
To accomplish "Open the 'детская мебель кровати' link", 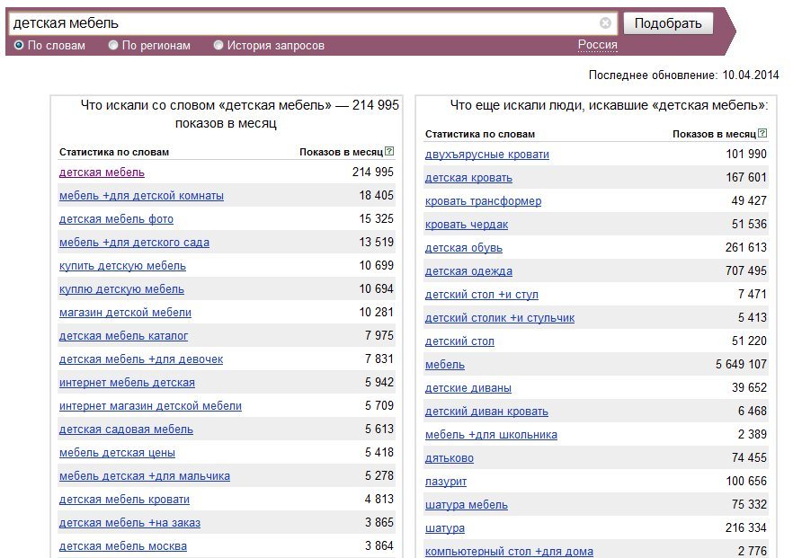I will [x=124, y=499].
